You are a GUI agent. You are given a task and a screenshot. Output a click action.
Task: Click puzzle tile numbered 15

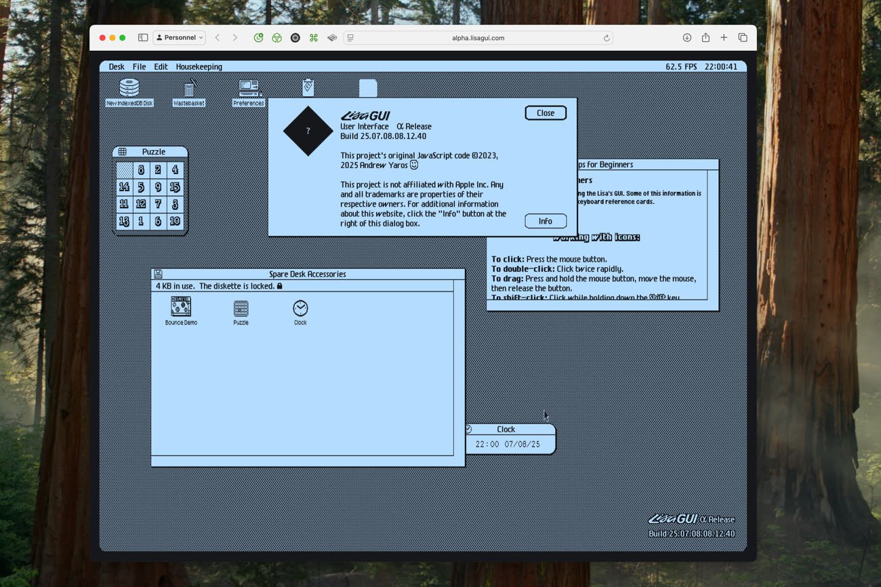[x=175, y=187]
